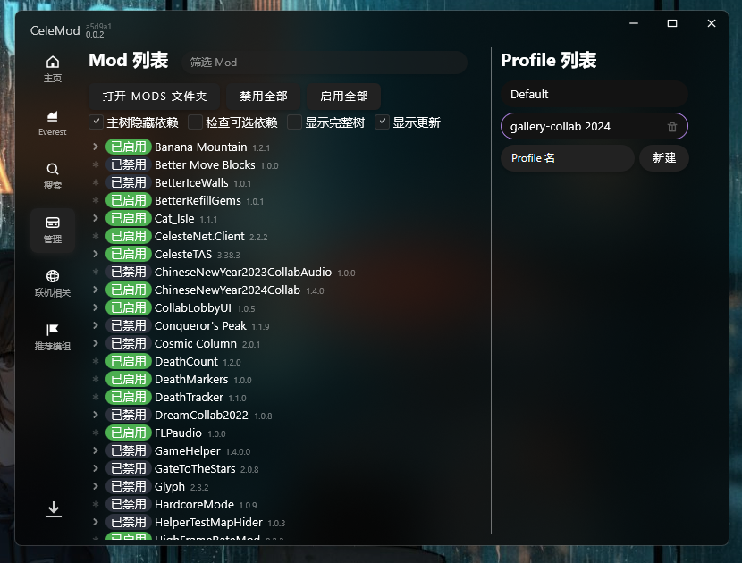The height and width of the screenshot is (563, 742).
Task: Click the download icon at sidebar bottom
Action: pos(54,509)
